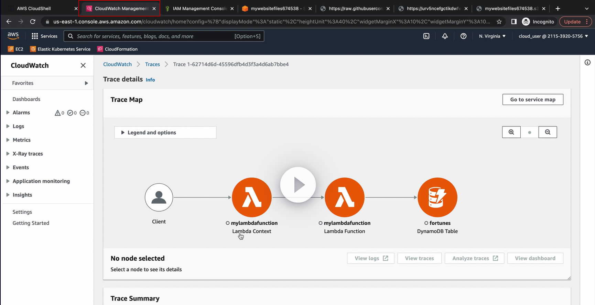The height and width of the screenshot is (305, 595).
Task: Reset trace map zoom with center dot
Action: [x=530, y=132]
